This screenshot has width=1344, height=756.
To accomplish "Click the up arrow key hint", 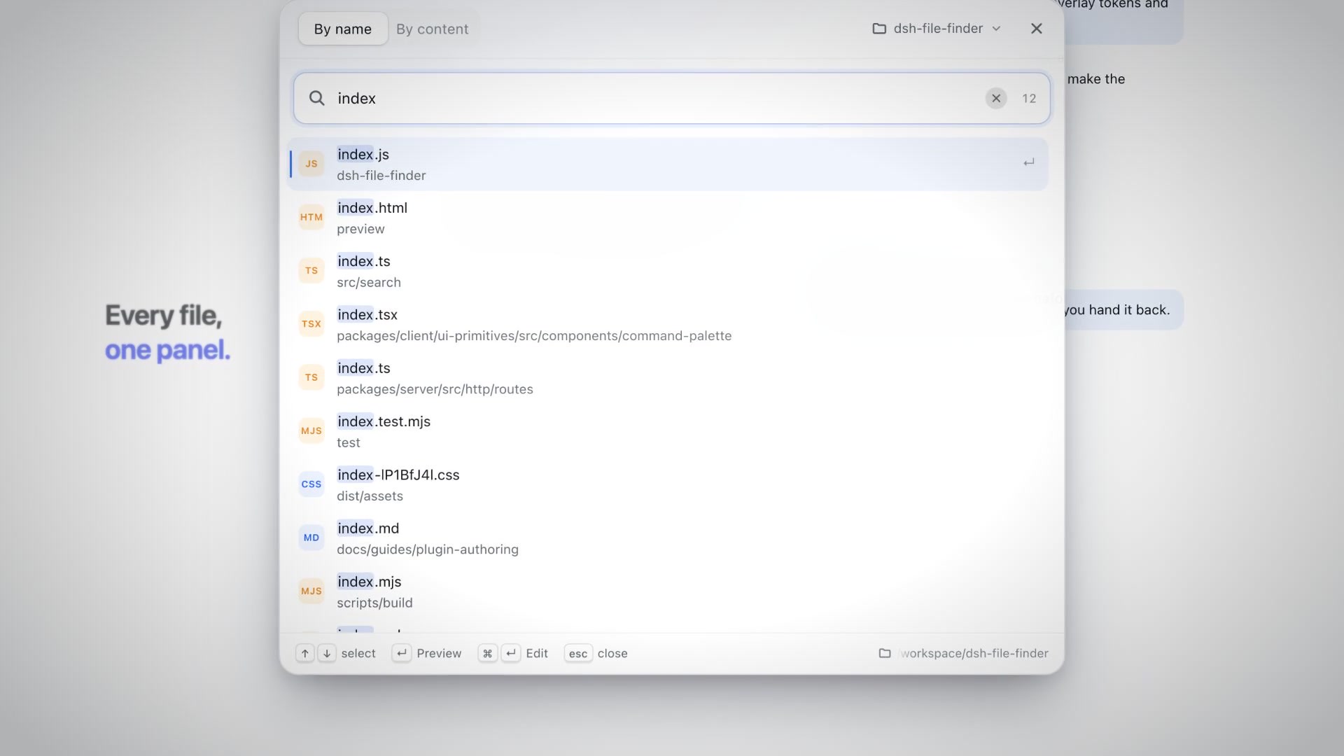I will (305, 653).
